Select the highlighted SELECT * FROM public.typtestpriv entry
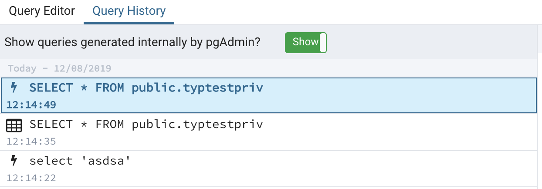This screenshot has height=189, width=542. pyautogui.click(x=146, y=88)
